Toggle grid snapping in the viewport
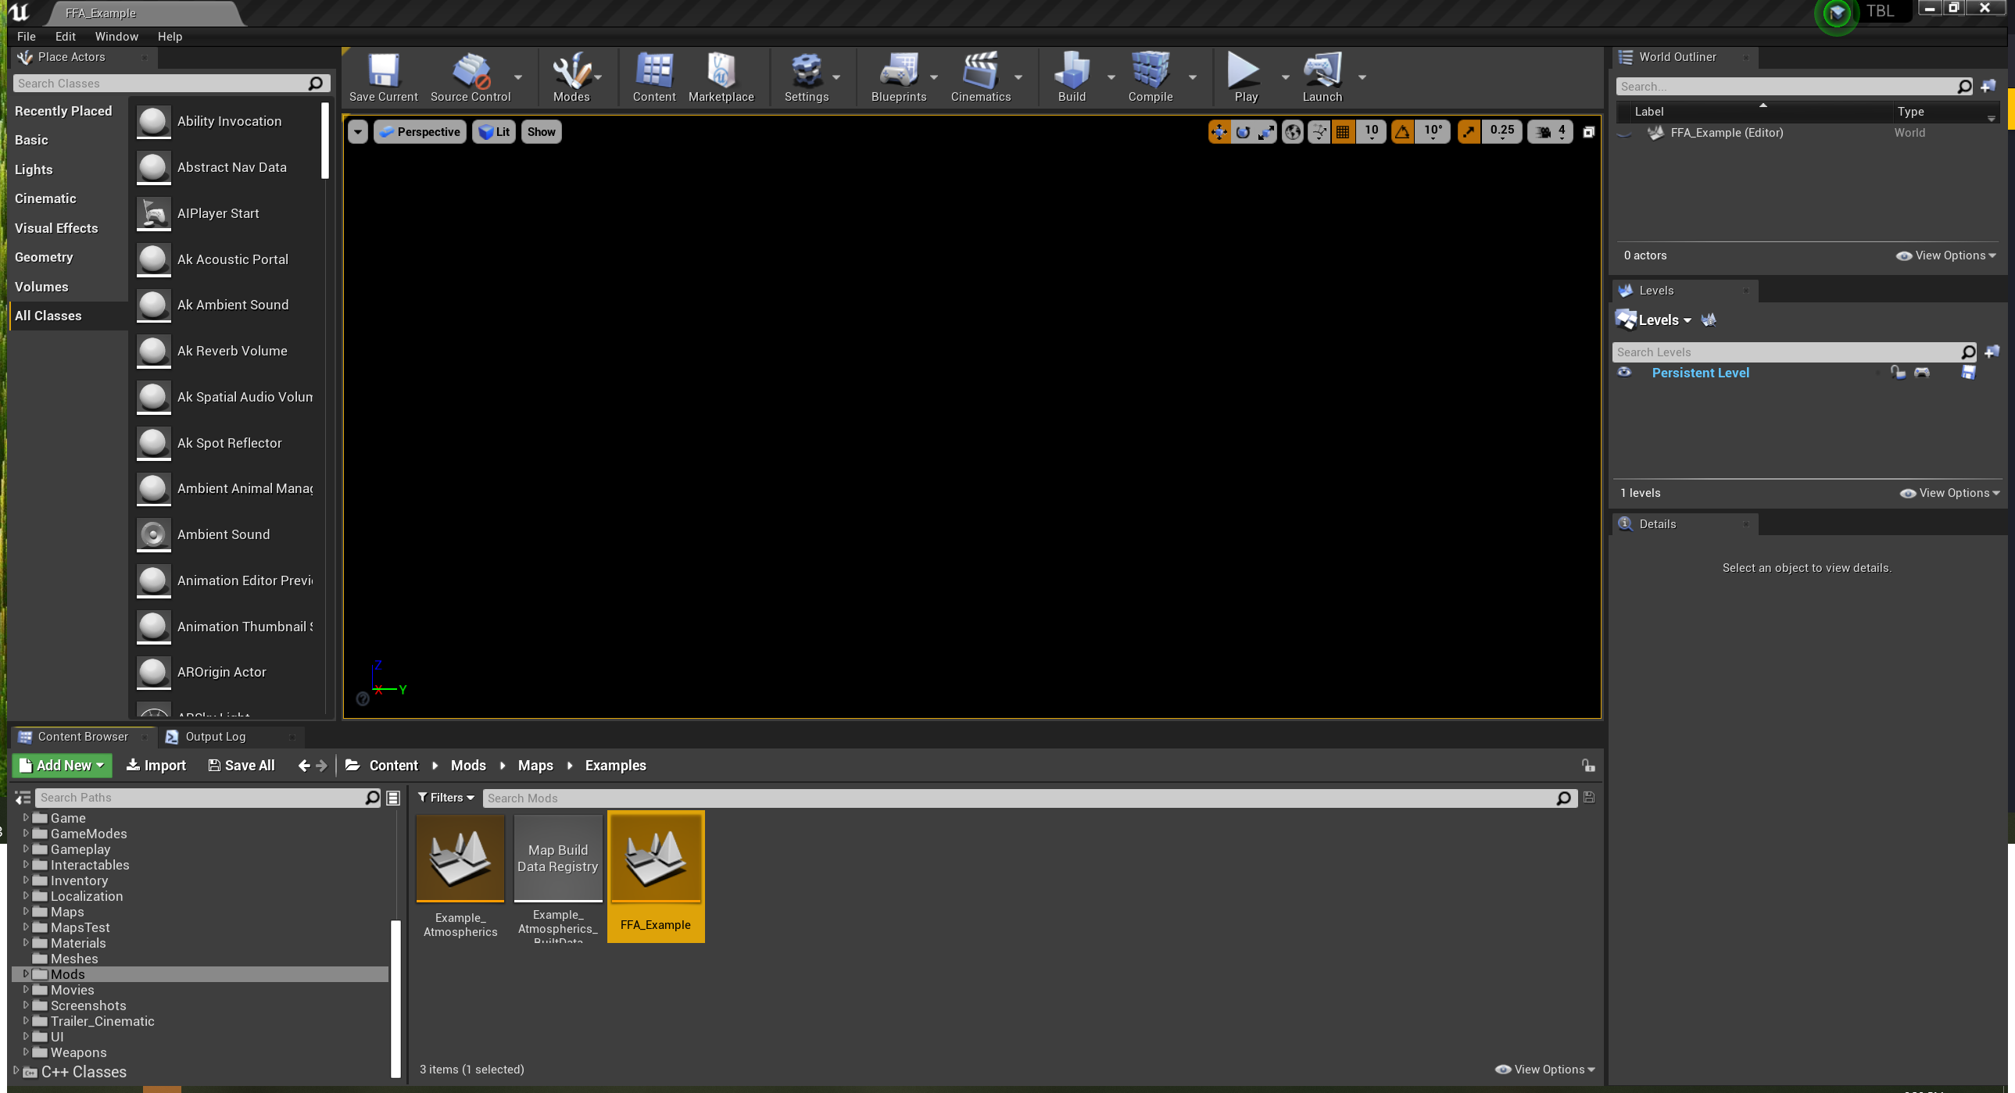The width and height of the screenshot is (2015, 1093). pyautogui.click(x=1343, y=130)
